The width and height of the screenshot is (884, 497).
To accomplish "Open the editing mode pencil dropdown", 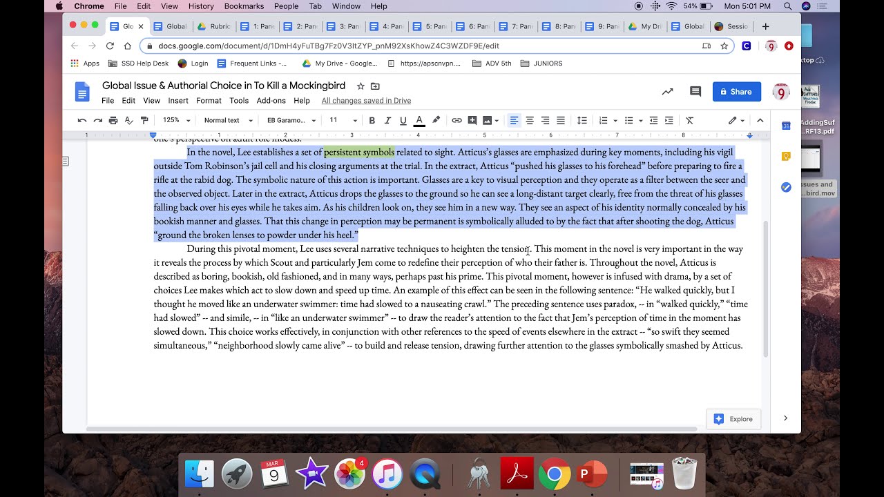I will point(736,120).
